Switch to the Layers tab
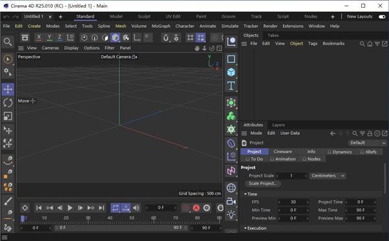Image resolution: width=389 pixels, height=241 pixels. 278,125
